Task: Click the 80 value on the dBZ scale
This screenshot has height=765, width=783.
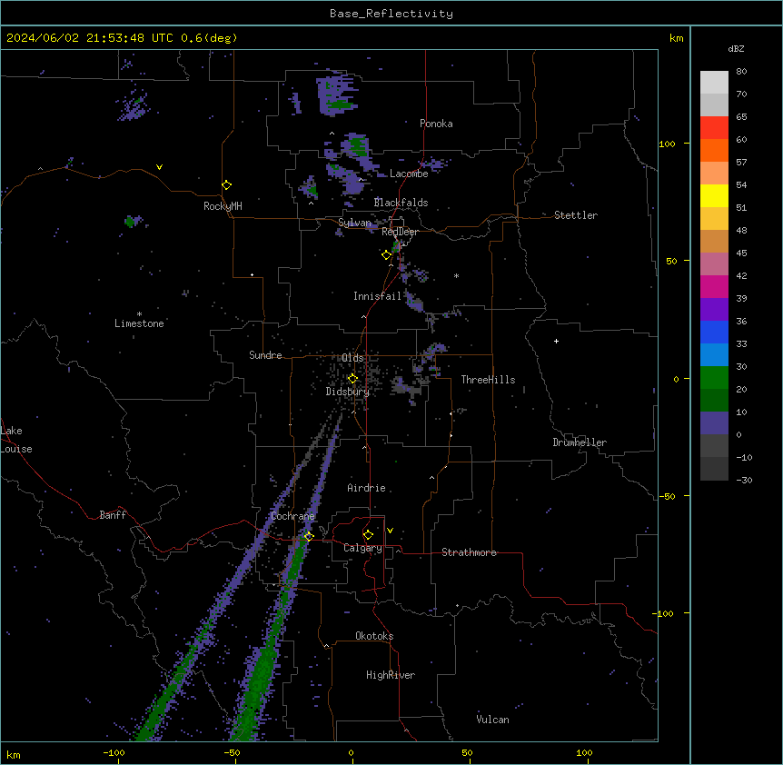Action: [x=741, y=72]
